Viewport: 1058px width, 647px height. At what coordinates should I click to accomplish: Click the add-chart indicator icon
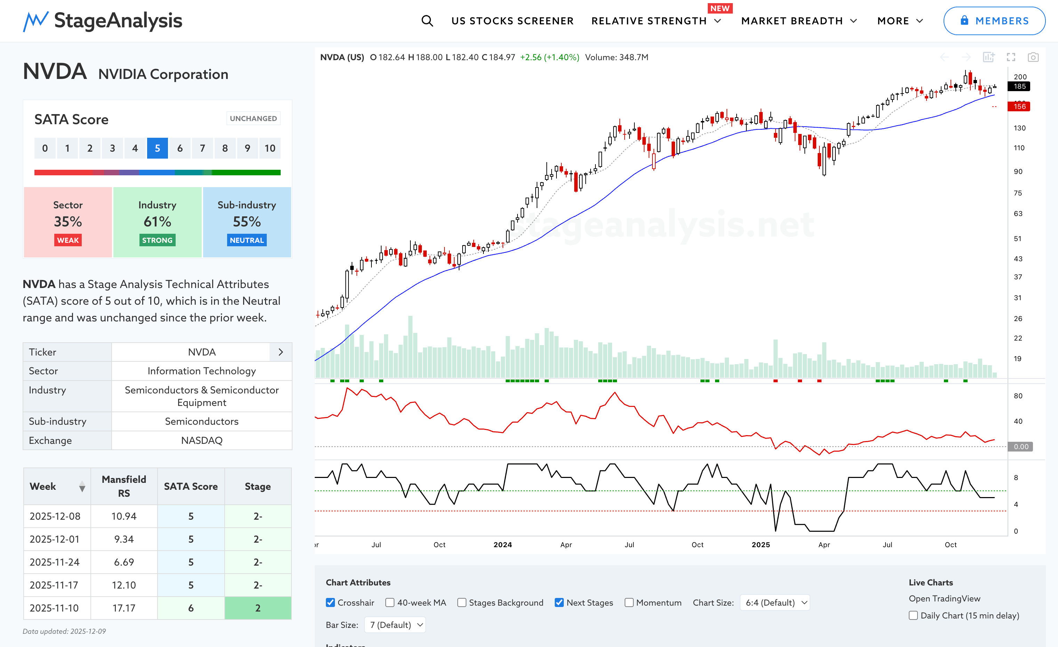pyautogui.click(x=988, y=57)
